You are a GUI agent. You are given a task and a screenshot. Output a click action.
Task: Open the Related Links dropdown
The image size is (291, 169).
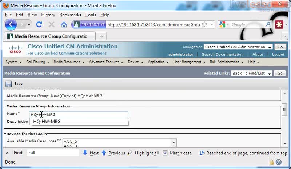point(251,73)
